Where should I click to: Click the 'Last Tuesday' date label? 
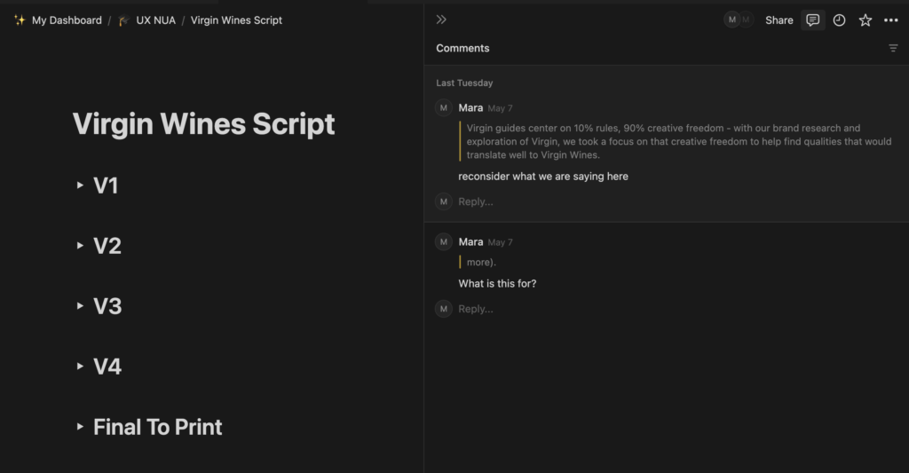coord(464,83)
